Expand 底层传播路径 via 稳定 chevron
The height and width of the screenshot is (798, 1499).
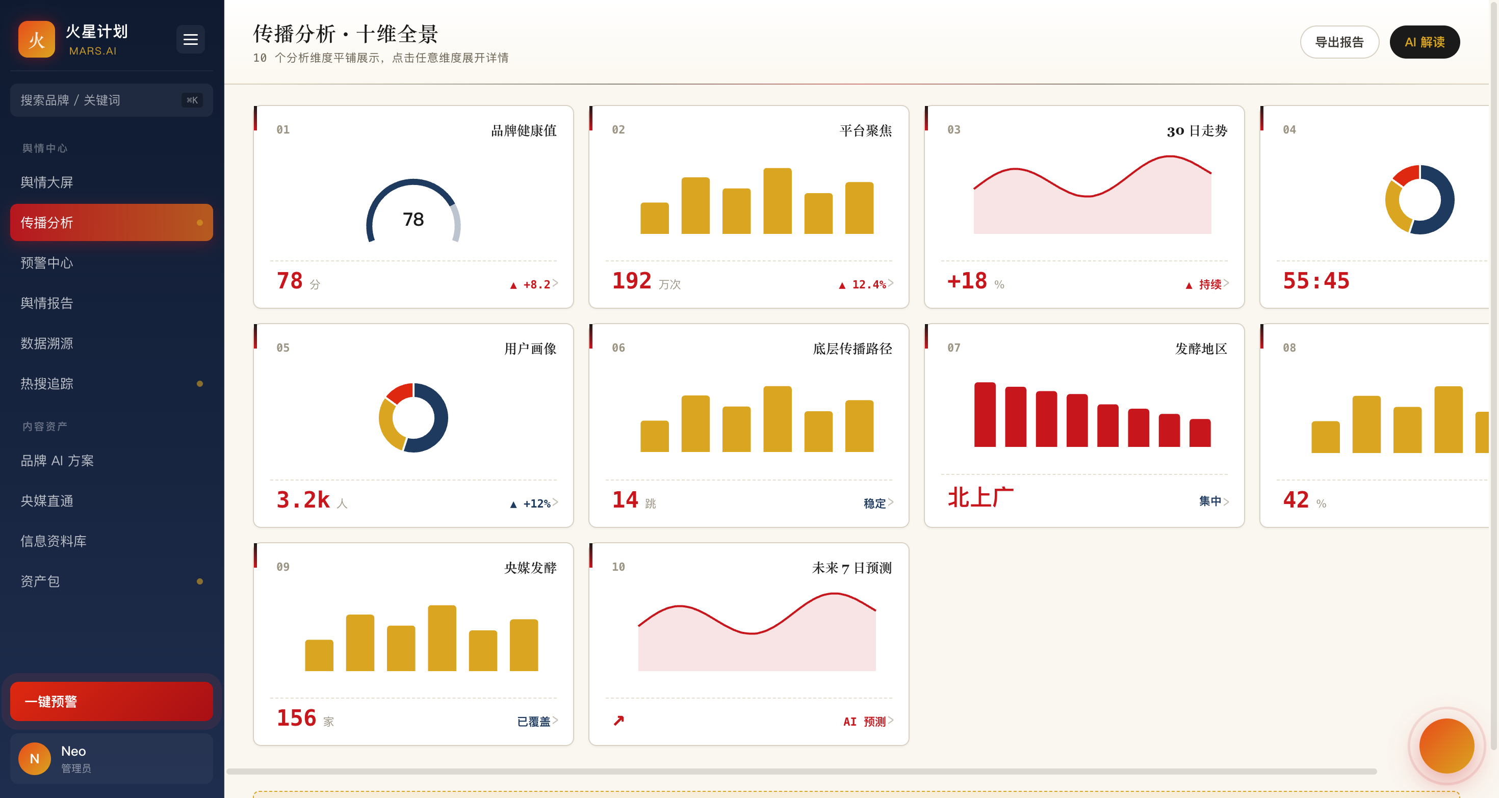pyautogui.click(x=890, y=502)
